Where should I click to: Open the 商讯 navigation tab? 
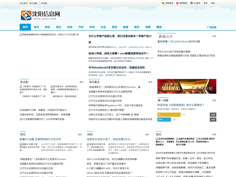coord(136,27)
